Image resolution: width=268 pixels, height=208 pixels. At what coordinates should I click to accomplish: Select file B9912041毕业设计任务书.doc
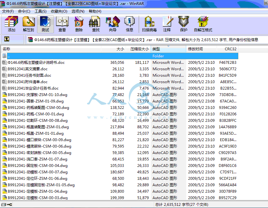coord(33,88)
